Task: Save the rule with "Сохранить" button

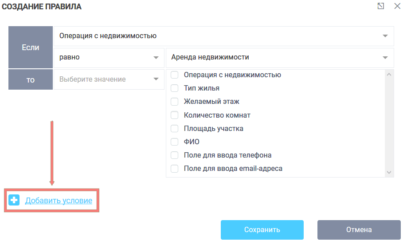Action: pyautogui.click(x=262, y=230)
